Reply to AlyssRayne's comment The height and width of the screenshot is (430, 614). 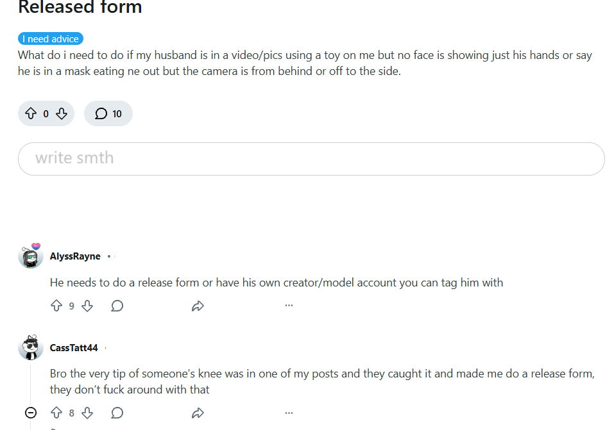[x=117, y=306]
